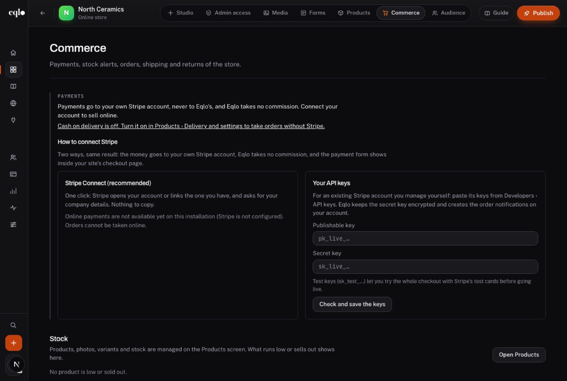Click Check and save the keys
This screenshot has width=567, height=381.
(352, 304)
